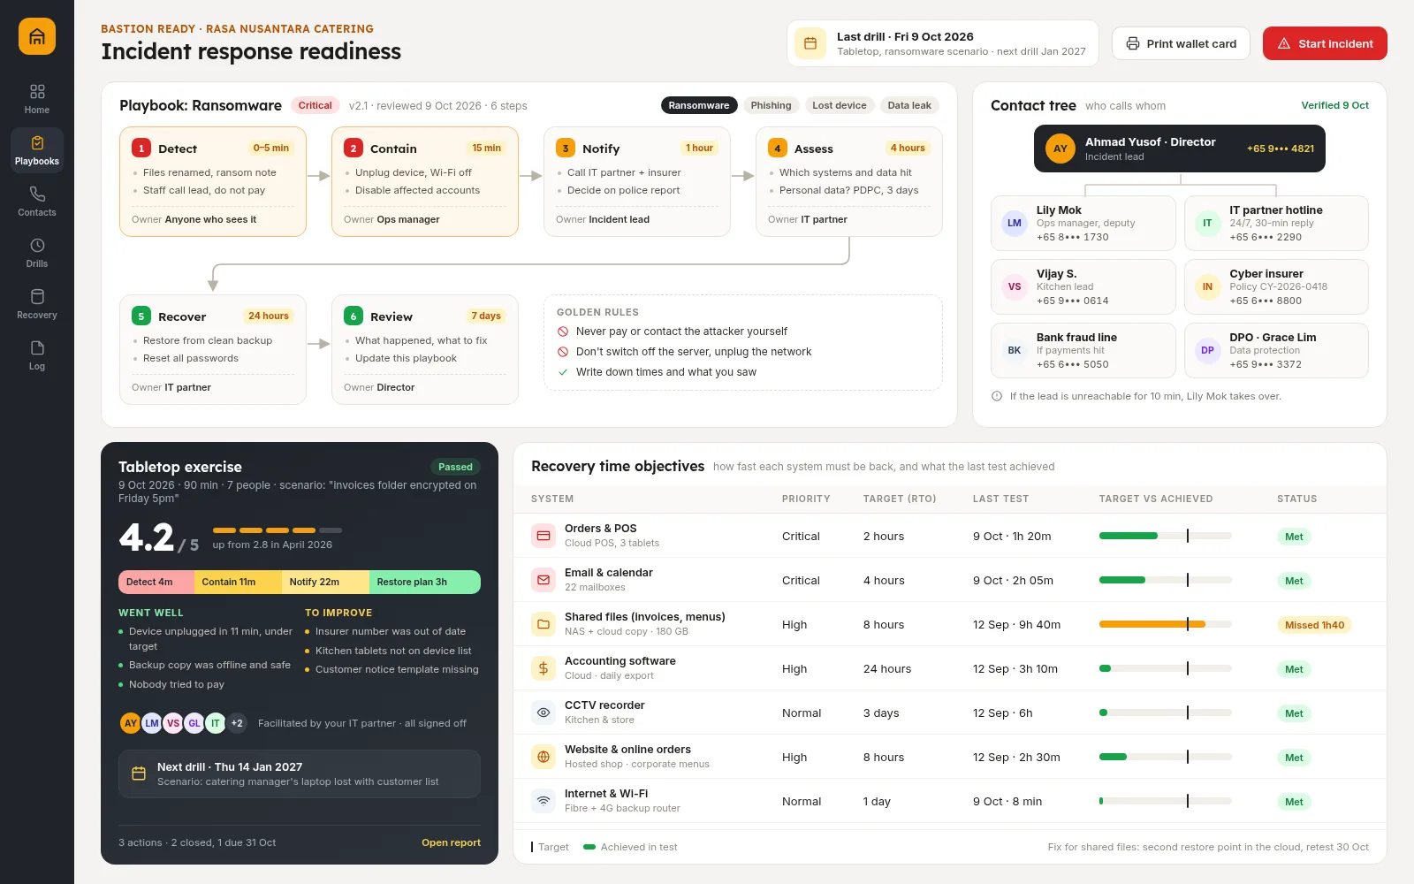The width and height of the screenshot is (1414, 884).
Task: Click the Next drill calendar icon
Action: [x=139, y=773]
